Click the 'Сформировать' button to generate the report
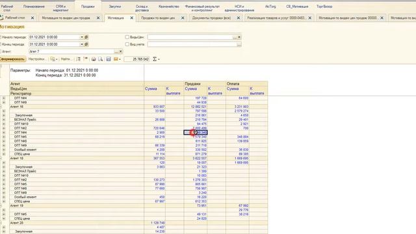Viewport: 416px width, 234px height. (12, 59)
